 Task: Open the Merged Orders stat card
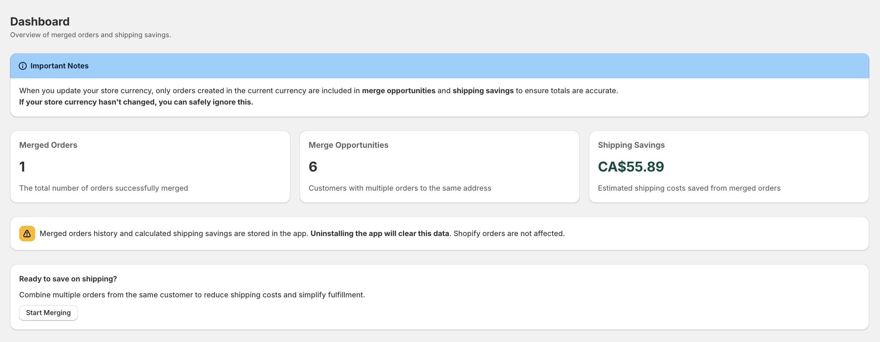(150, 167)
